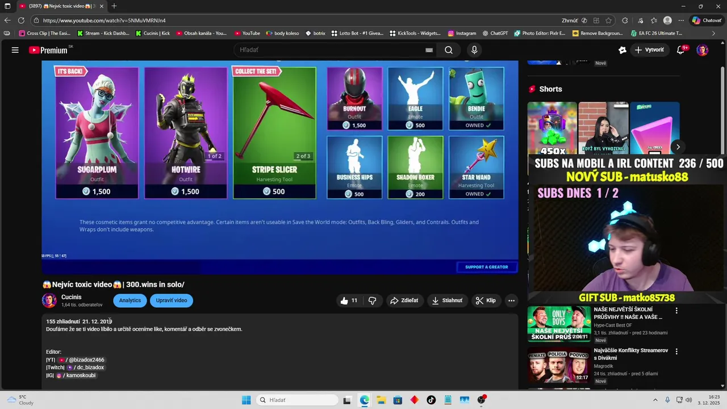Open new browser tab with plus button
The image size is (727, 409).
(x=114, y=6)
